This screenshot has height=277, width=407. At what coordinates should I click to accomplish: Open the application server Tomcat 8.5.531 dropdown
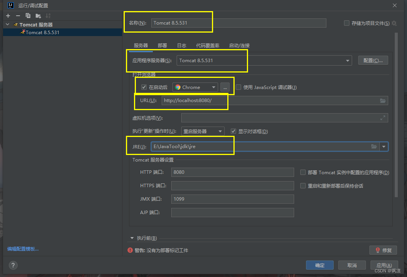pos(264,61)
